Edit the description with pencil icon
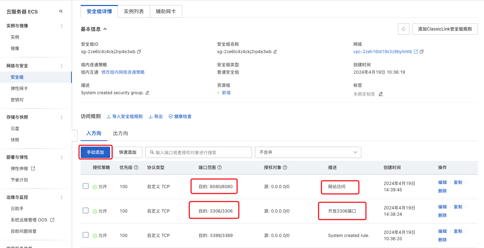 tap(147, 93)
